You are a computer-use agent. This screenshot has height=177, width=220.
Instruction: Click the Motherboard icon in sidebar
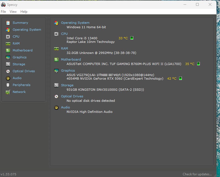8,51
